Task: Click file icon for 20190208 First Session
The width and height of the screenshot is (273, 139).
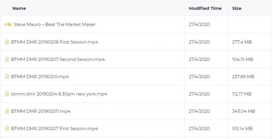Action: [x=7, y=42]
